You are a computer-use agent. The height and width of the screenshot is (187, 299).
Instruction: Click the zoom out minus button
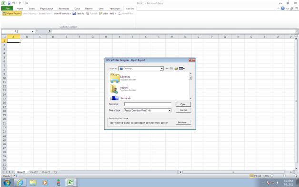[272, 176]
